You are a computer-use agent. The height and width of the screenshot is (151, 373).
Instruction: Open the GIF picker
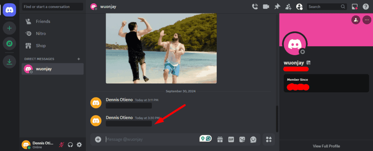click(x=231, y=139)
